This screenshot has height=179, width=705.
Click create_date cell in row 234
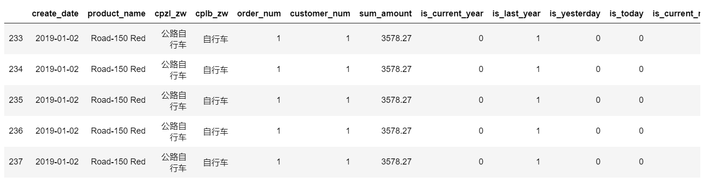pos(57,69)
